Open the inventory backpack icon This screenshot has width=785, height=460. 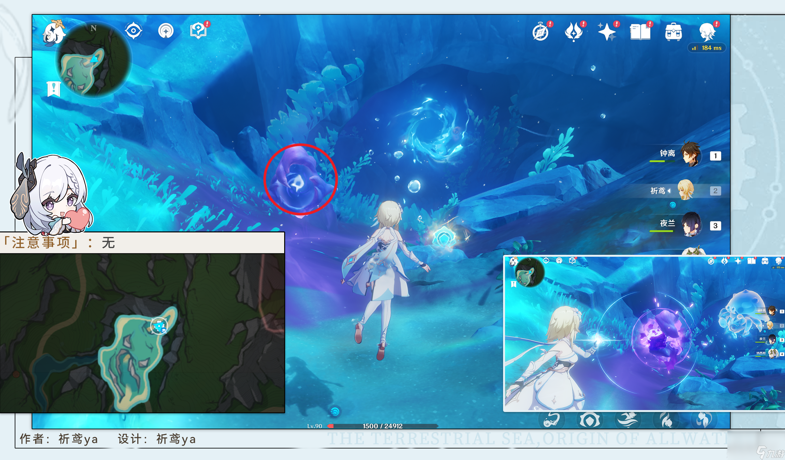[x=673, y=32]
